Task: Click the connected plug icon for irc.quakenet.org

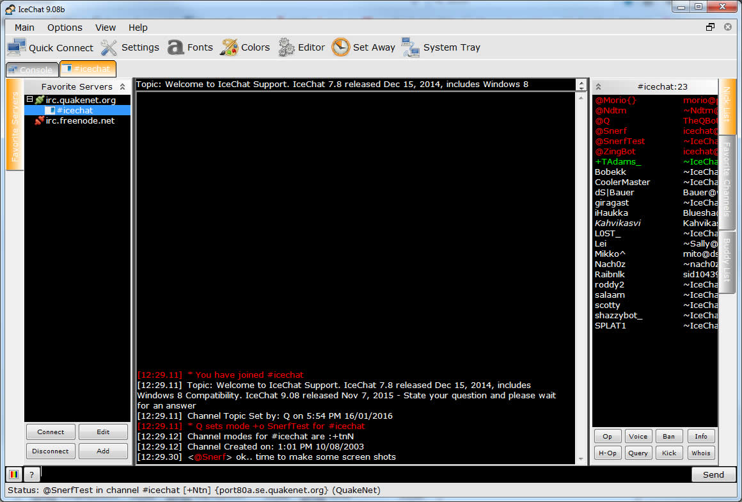Action: pos(40,100)
